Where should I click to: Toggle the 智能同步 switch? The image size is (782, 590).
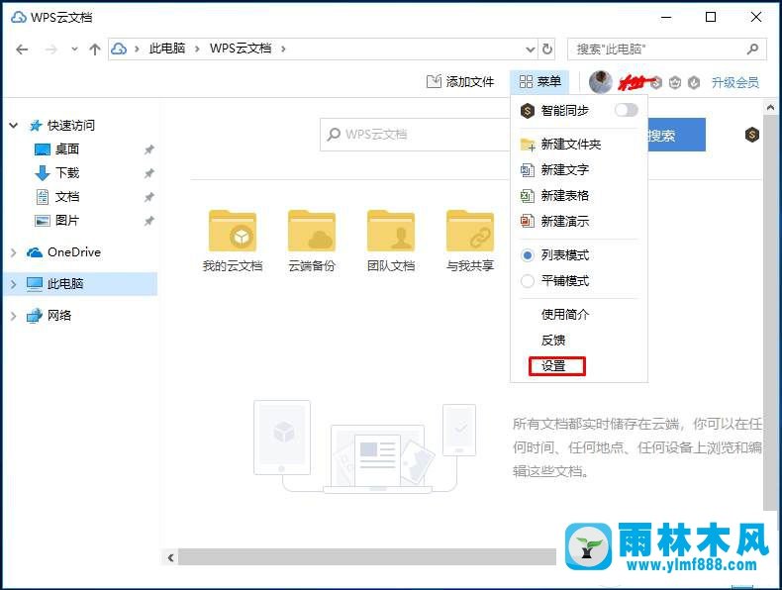coord(627,110)
